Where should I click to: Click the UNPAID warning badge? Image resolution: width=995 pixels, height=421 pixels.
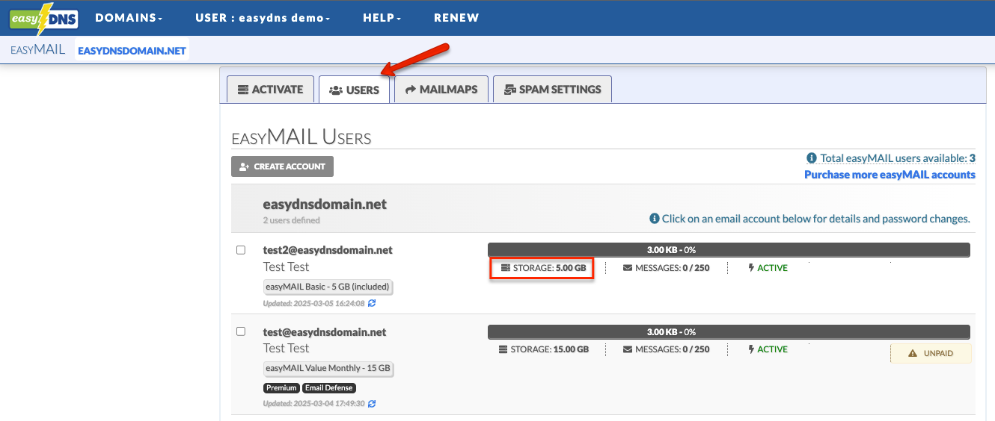click(x=931, y=353)
